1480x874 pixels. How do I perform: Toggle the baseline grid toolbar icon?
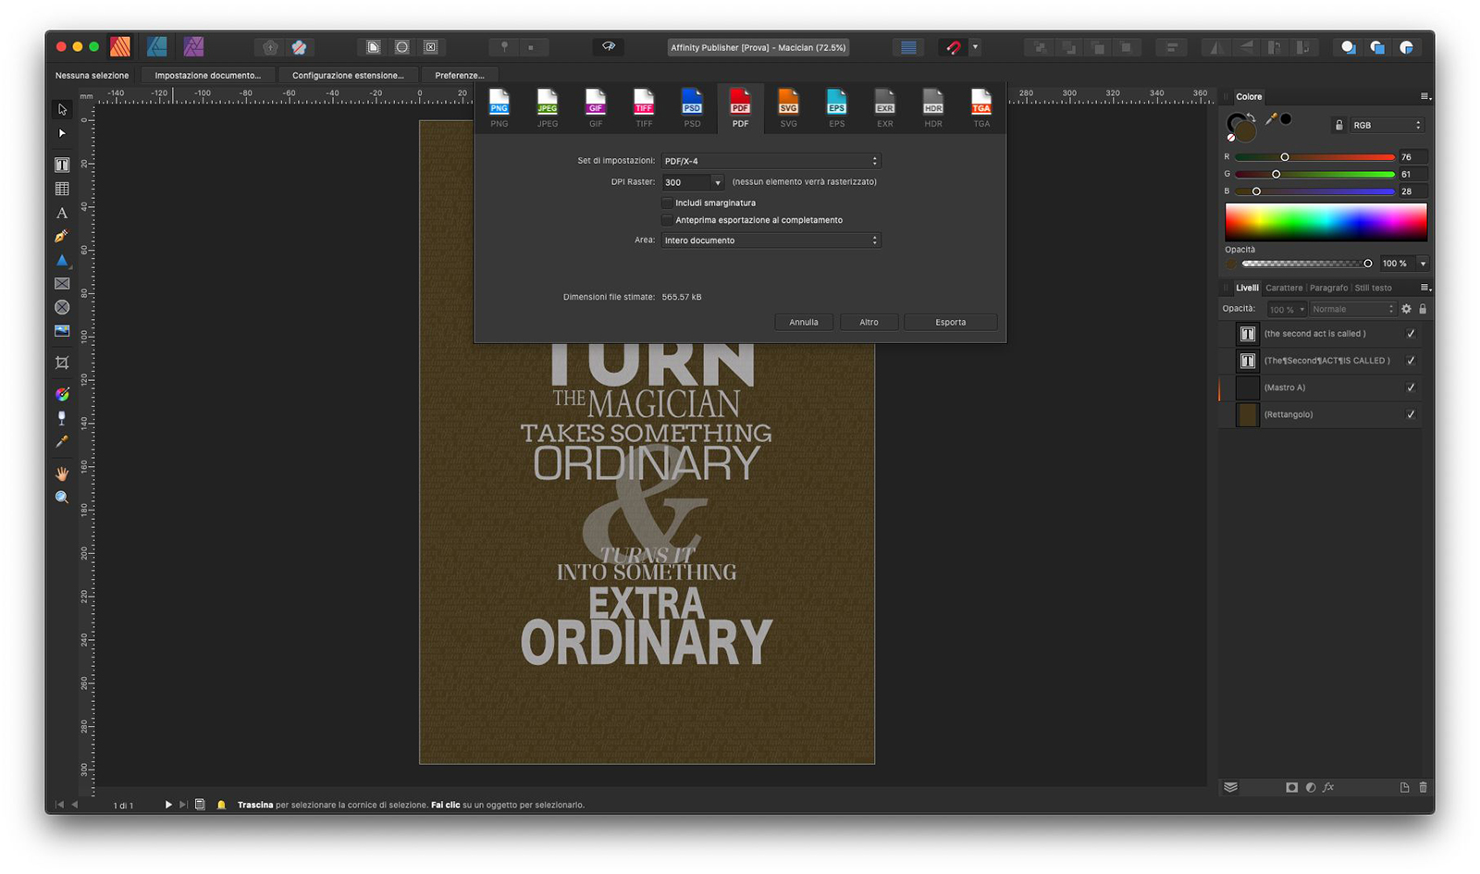click(908, 47)
